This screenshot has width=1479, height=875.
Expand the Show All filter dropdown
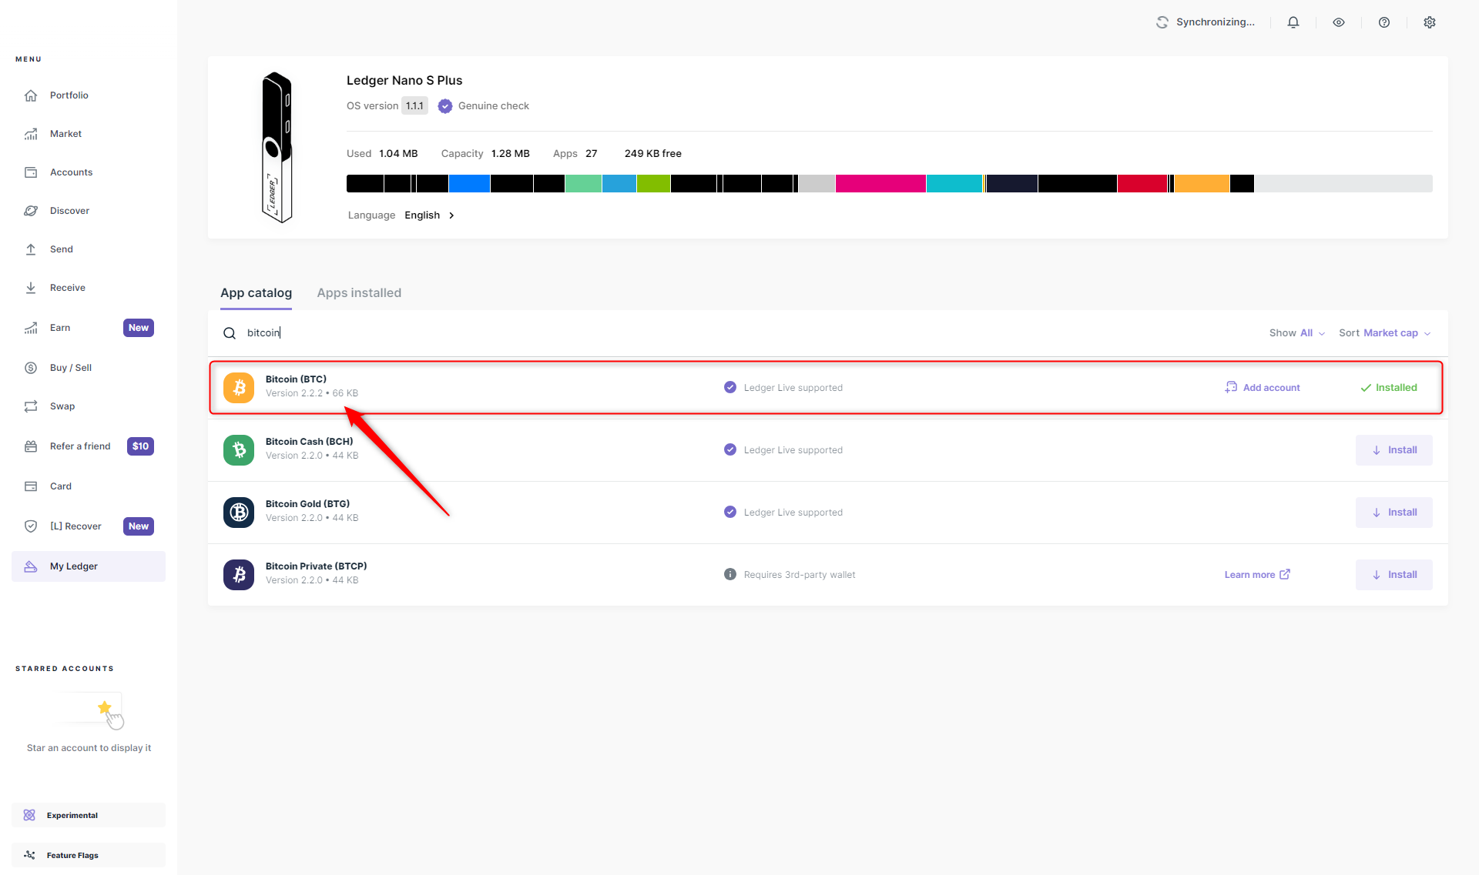pyautogui.click(x=1297, y=333)
